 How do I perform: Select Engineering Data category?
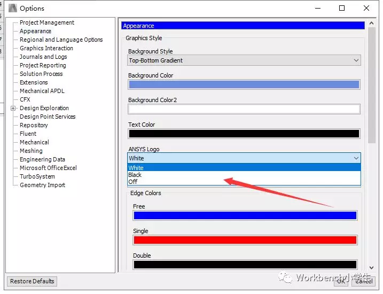pyautogui.click(x=42, y=159)
